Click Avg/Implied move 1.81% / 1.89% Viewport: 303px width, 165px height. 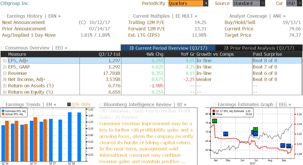95,35
